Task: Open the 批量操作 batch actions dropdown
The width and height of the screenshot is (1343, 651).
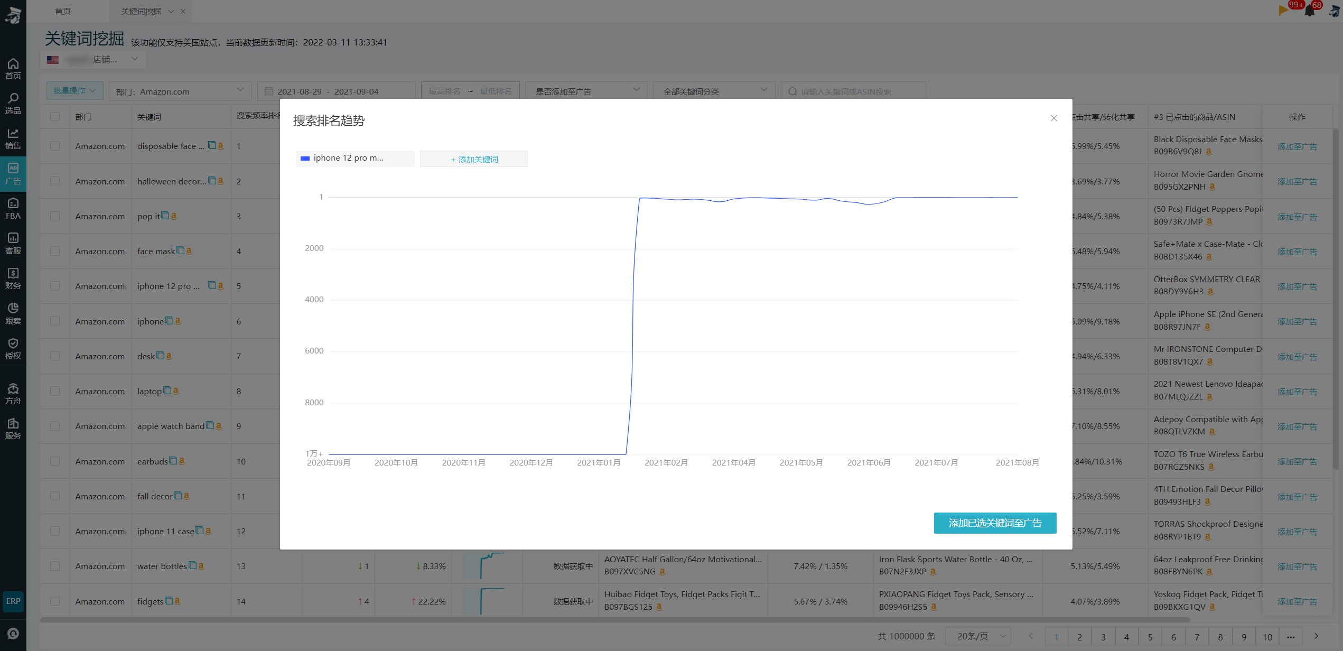Action: (x=74, y=91)
